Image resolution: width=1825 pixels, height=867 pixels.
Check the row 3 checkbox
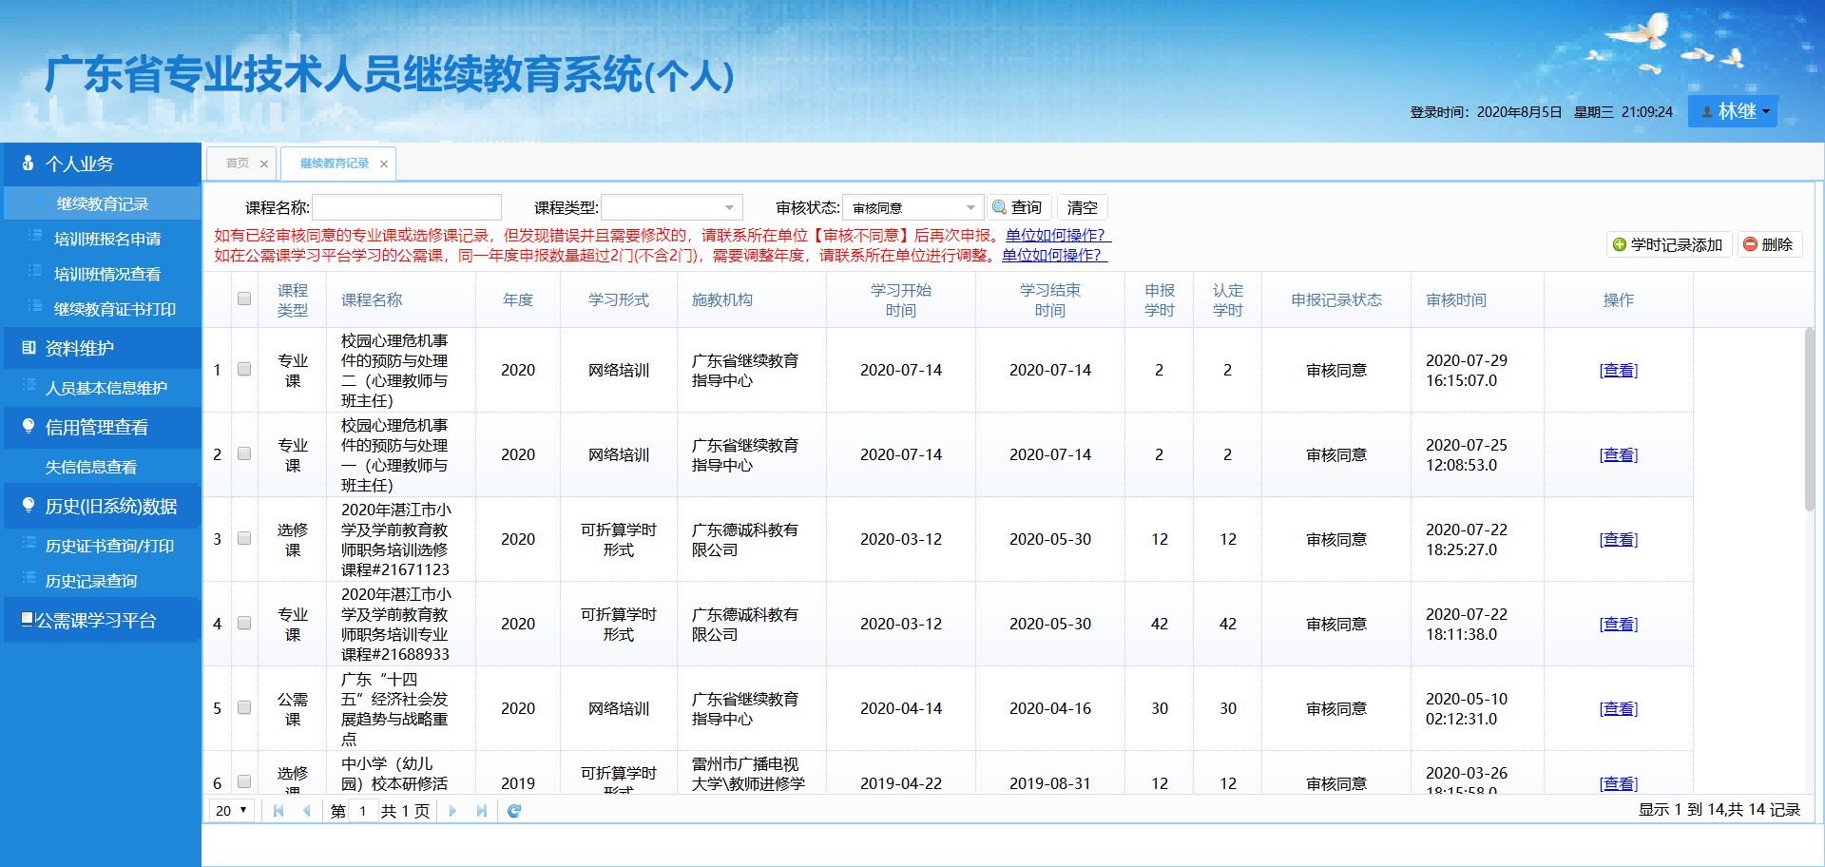244,538
